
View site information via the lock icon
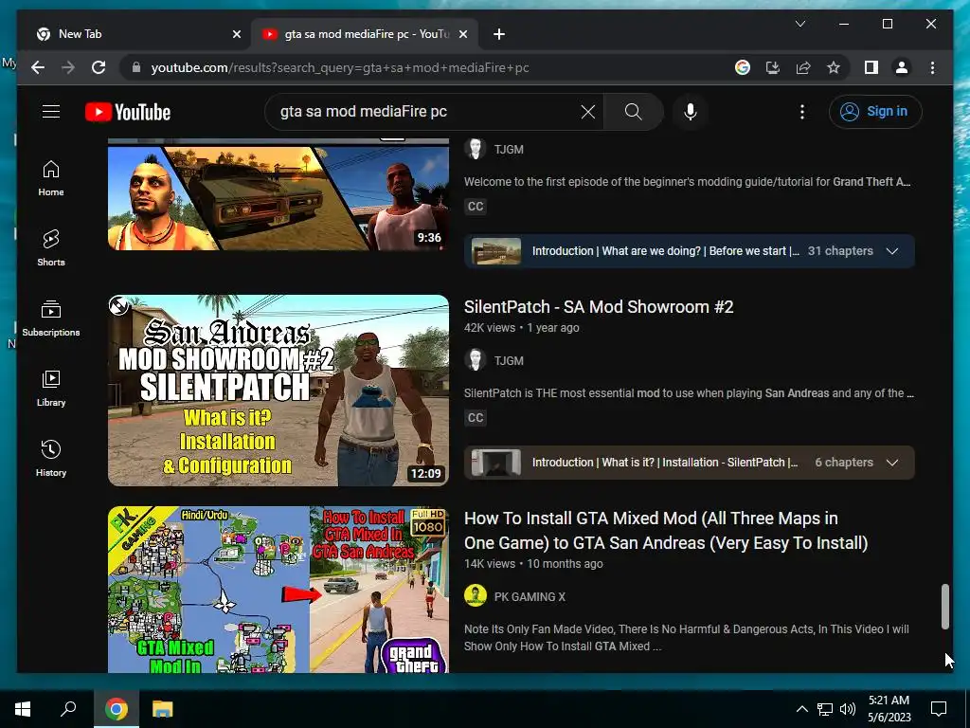136,67
